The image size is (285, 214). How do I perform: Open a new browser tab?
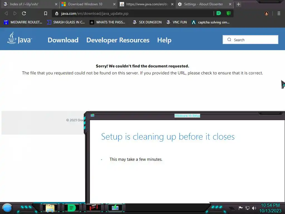239,4
